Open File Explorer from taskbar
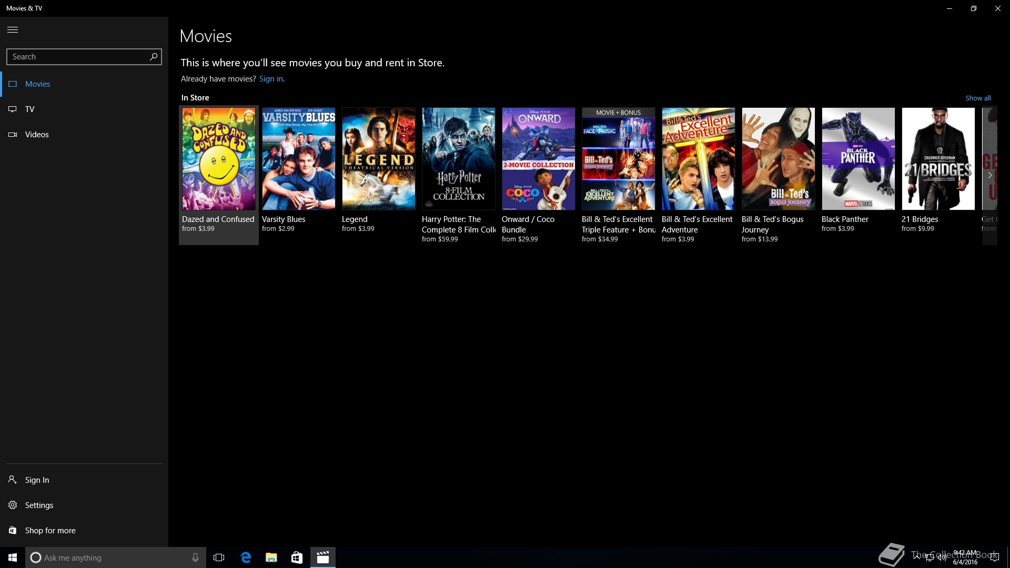 271,557
